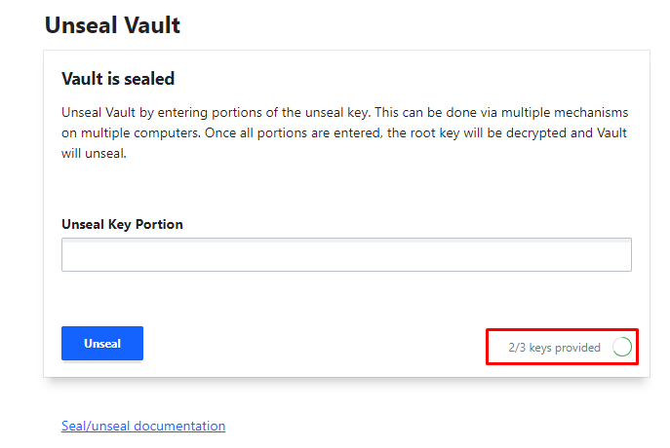Click the "Vault is sealed" card heading

coord(118,79)
